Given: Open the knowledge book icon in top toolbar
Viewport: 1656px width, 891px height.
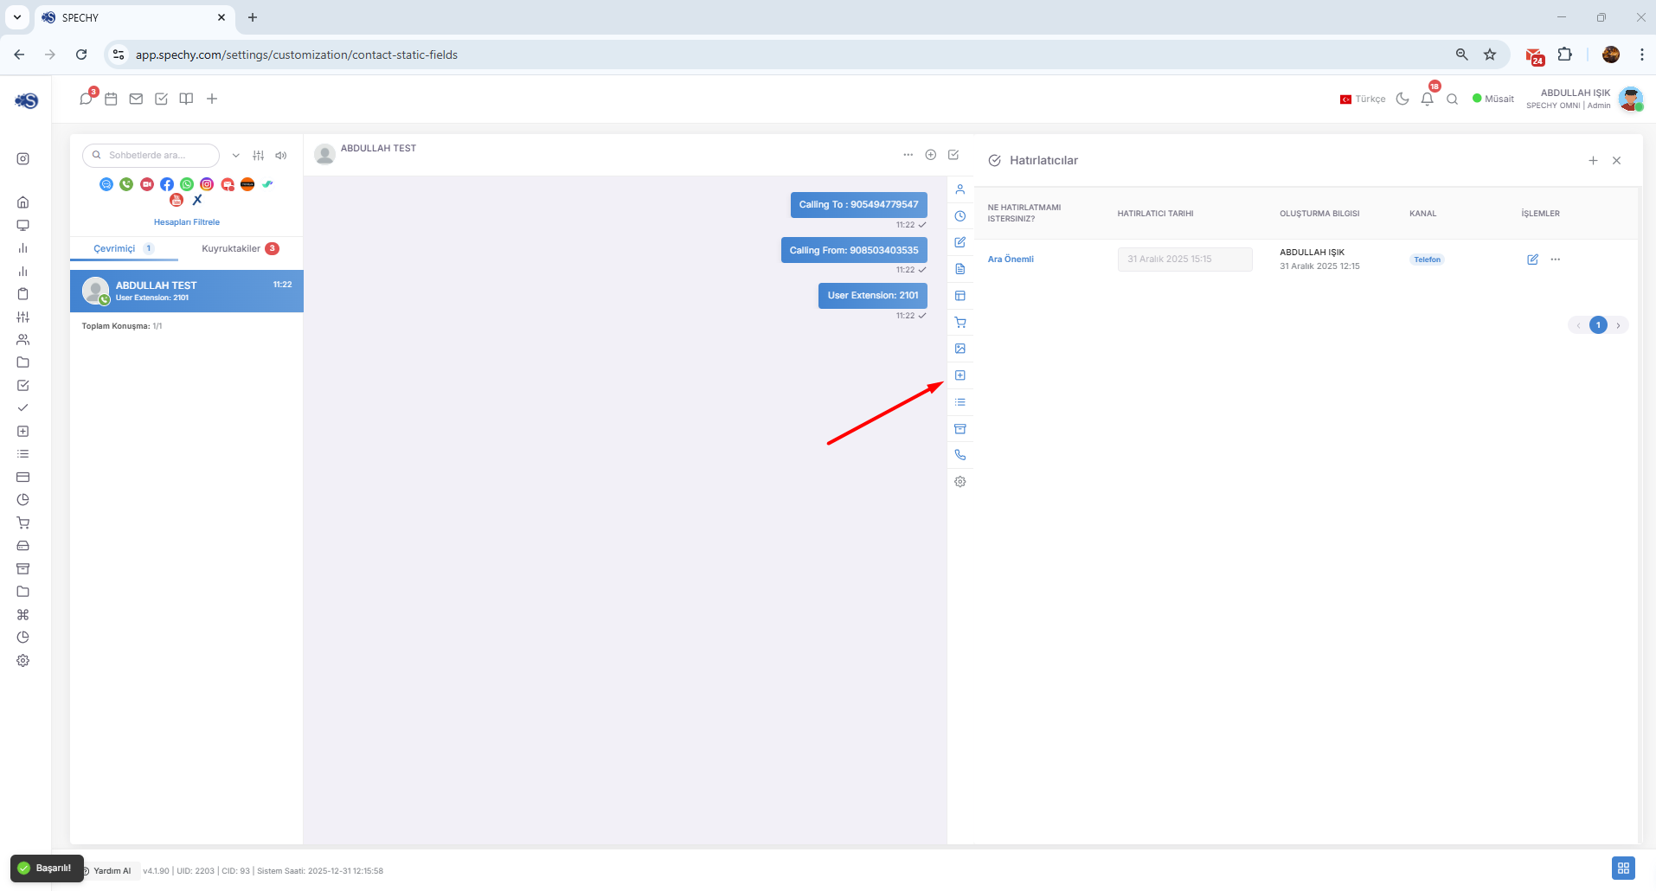Looking at the screenshot, I should [186, 99].
